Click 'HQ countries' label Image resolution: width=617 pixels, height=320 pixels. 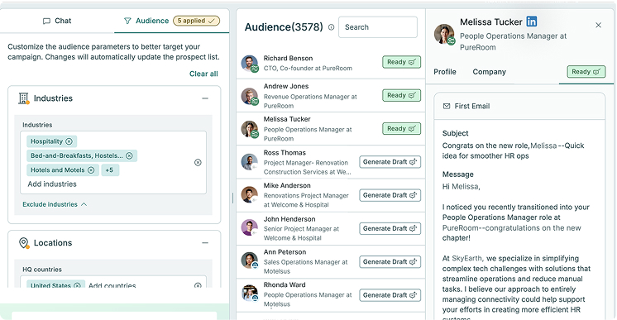[42, 270]
